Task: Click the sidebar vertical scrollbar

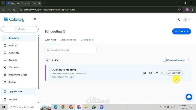Action: (39, 63)
